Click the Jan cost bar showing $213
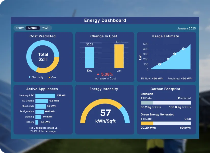Viewport: 210px width, 153px height. 119,56
